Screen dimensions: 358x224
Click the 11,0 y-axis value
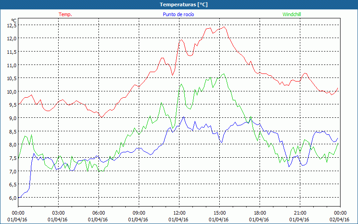12,65
